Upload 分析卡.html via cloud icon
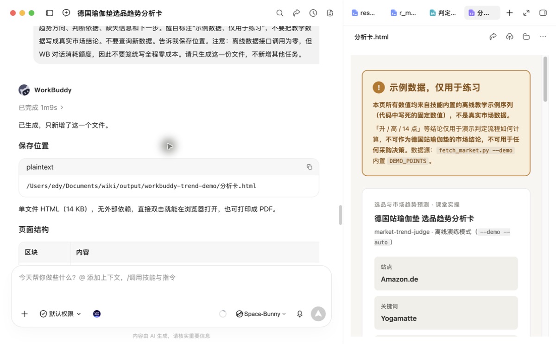The image size is (556, 344). tap(510, 37)
